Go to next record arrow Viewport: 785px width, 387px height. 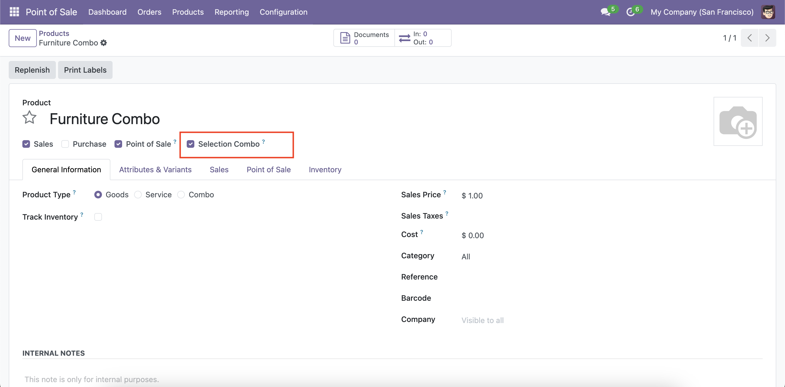(767, 38)
